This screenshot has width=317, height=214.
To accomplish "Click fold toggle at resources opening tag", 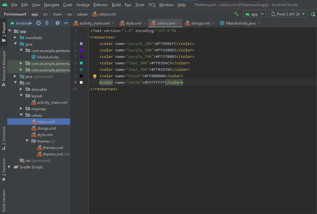I will point(88,37).
